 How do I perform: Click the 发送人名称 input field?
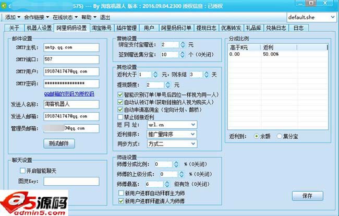pyautogui.click(x=71, y=104)
